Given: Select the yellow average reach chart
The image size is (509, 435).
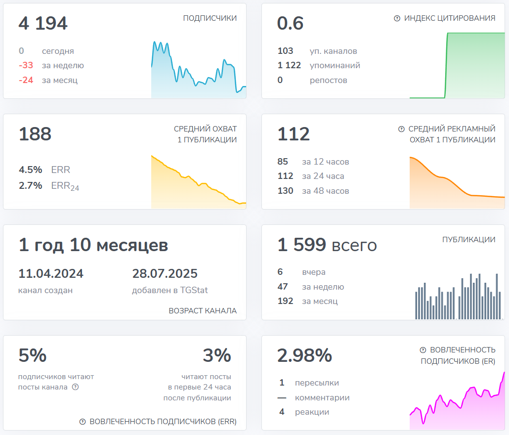Looking at the screenshot, I should tap(198, 181).
